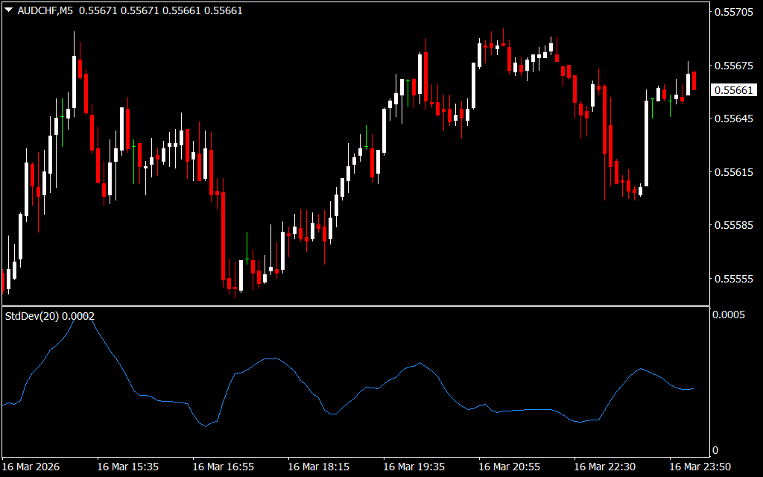This screenshot has height=477, width=763.
Task: Pick the 16 Mar 23:50 time label
Action: tap(700, 467)
